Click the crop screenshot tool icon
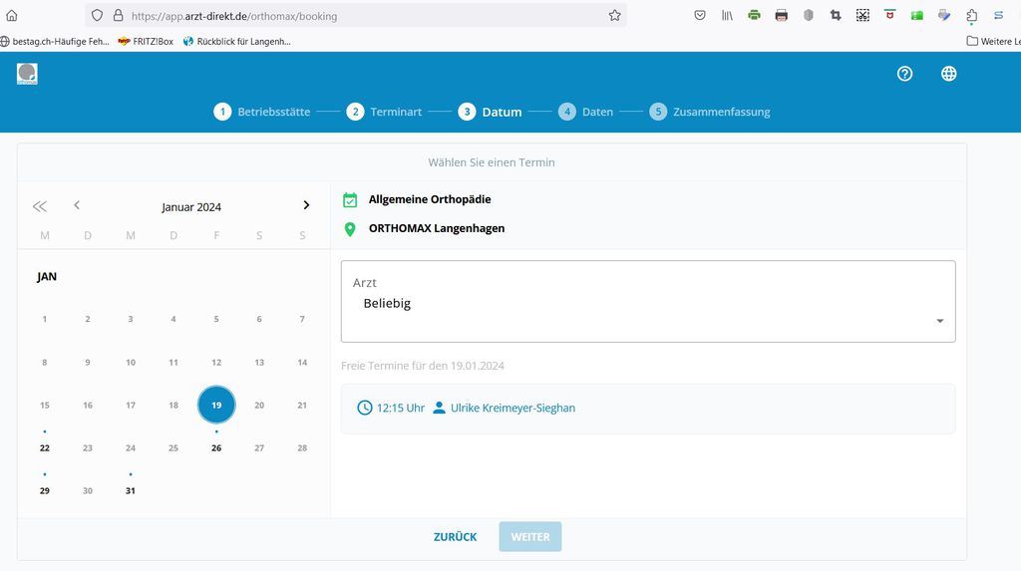The image size is (1021, 571). pyautogui.click(x=836, y=16)
